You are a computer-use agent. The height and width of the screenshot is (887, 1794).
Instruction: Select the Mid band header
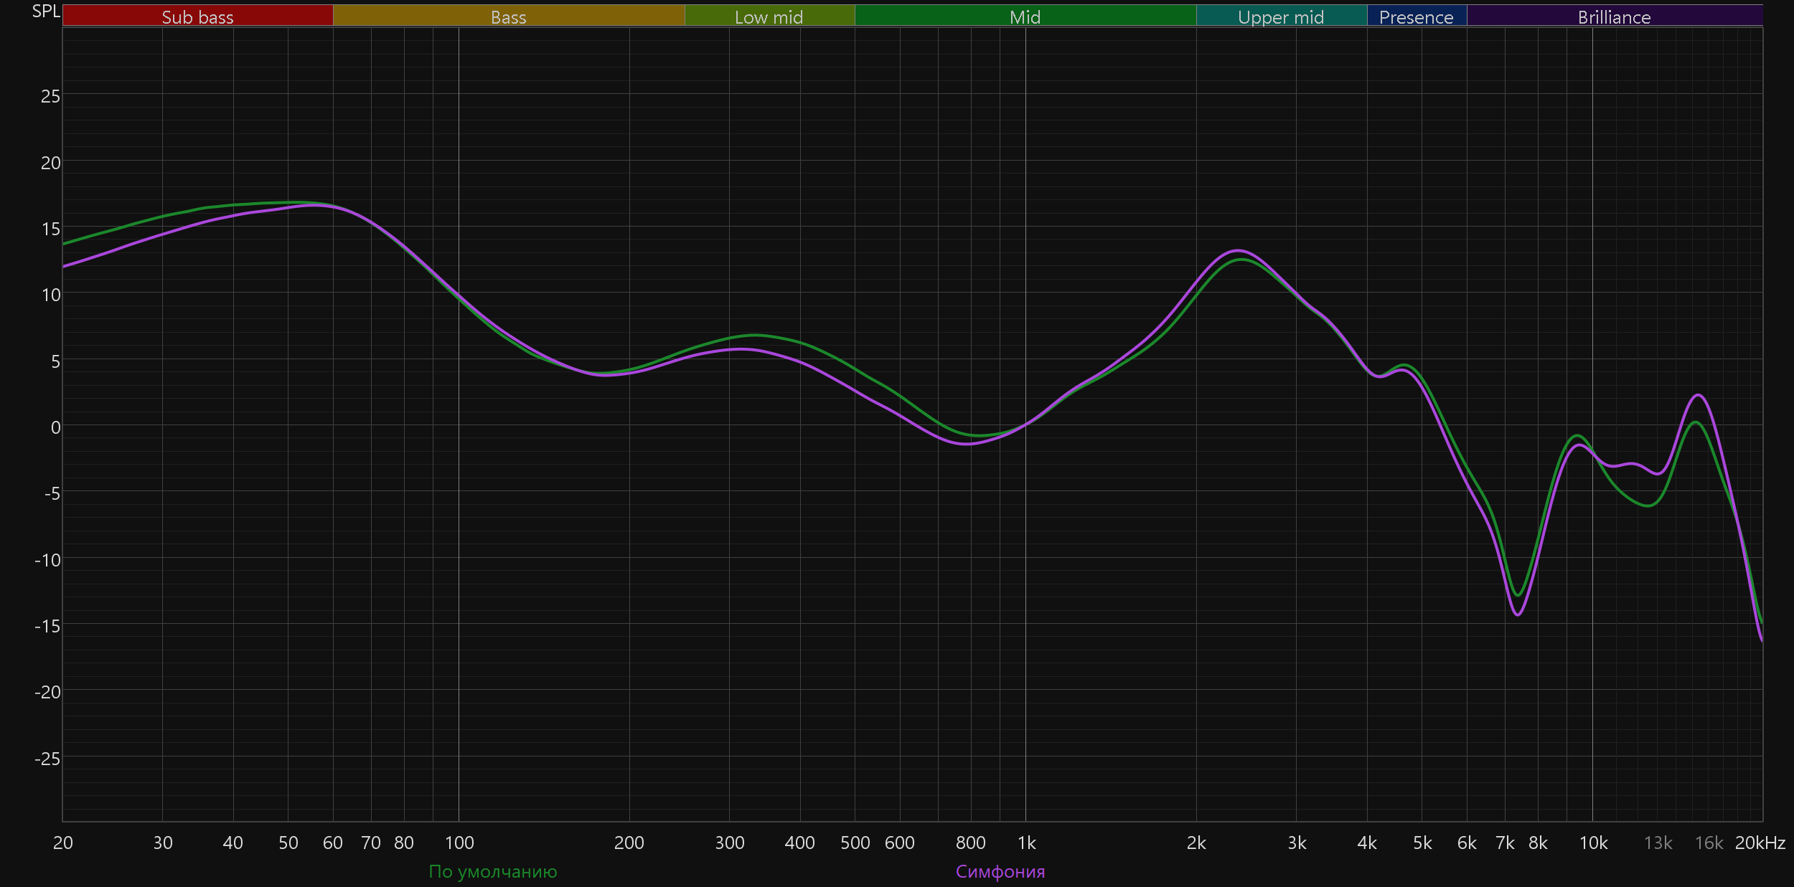(x=1025, y=16)
